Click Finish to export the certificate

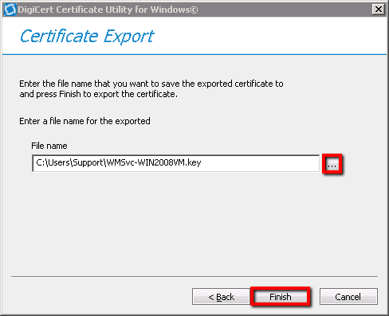[x=281, y=297]
